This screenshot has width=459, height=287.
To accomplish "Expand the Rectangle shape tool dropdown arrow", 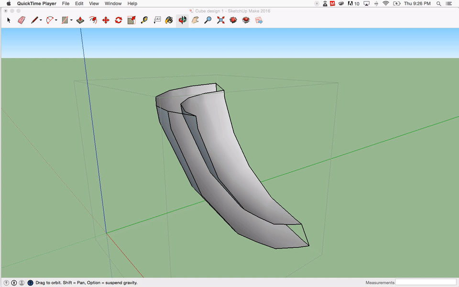I will 71,21.
